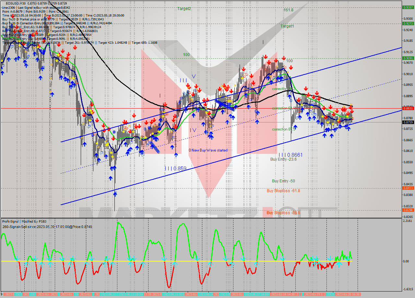Click the 2.3161 indicator scale value
Viewport: 415px width, 298px height.
(x=408, y=221)
